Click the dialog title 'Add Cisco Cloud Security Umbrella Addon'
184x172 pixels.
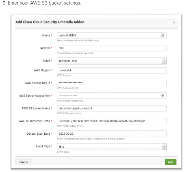click(50, 22)
